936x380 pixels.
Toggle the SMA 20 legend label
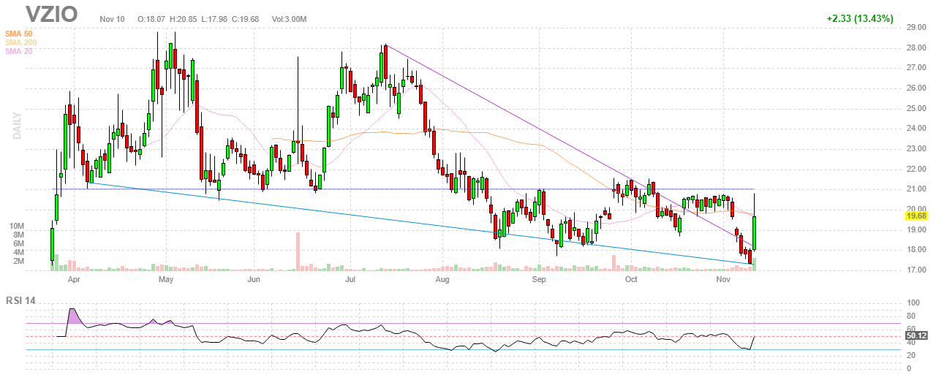pos(20,51)
